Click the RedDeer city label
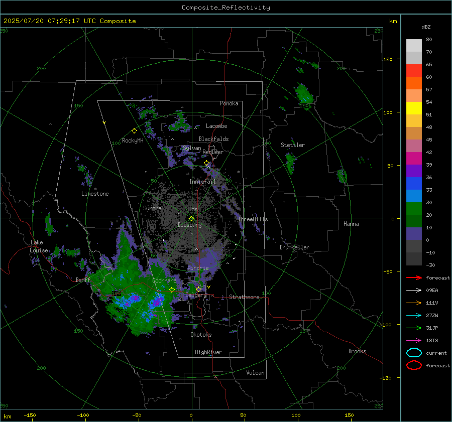The width and height of the screenshot is (452, 422). pos(213,152)
